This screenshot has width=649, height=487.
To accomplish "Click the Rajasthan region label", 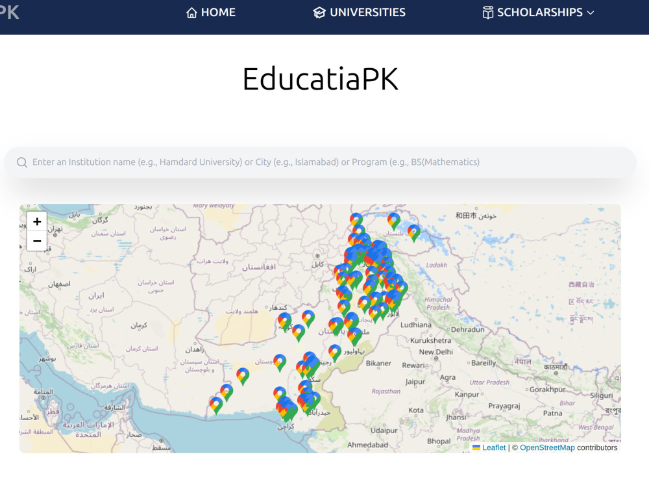I will 386,392.
